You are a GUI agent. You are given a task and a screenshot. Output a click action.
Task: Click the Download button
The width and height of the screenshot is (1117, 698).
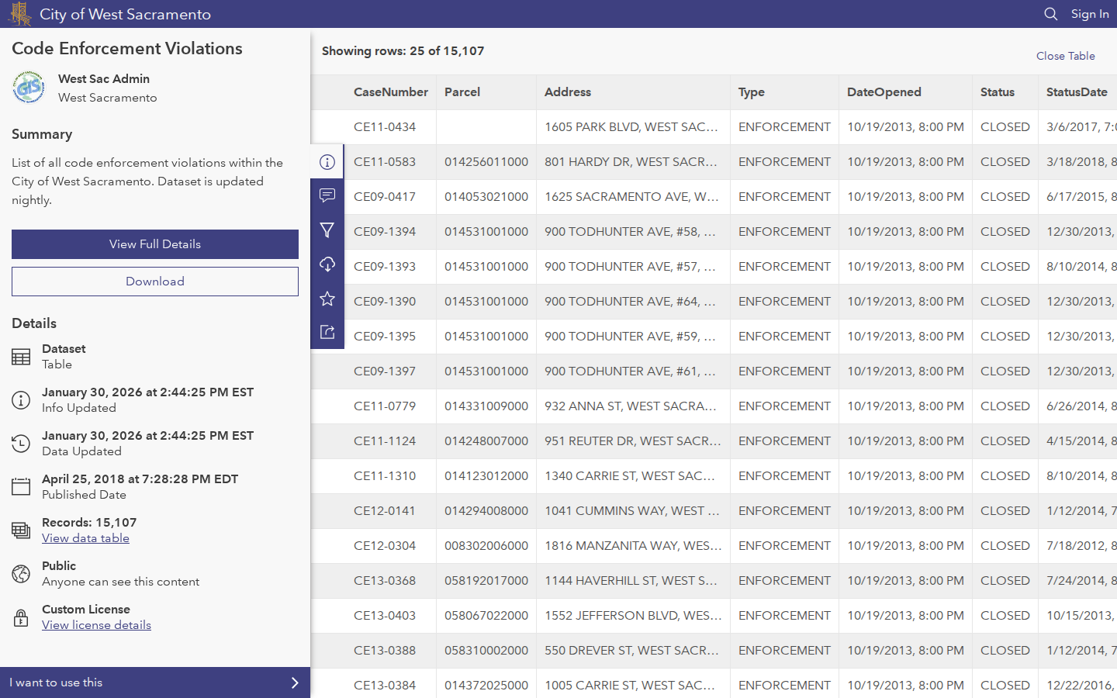click(x=155, y=282)
